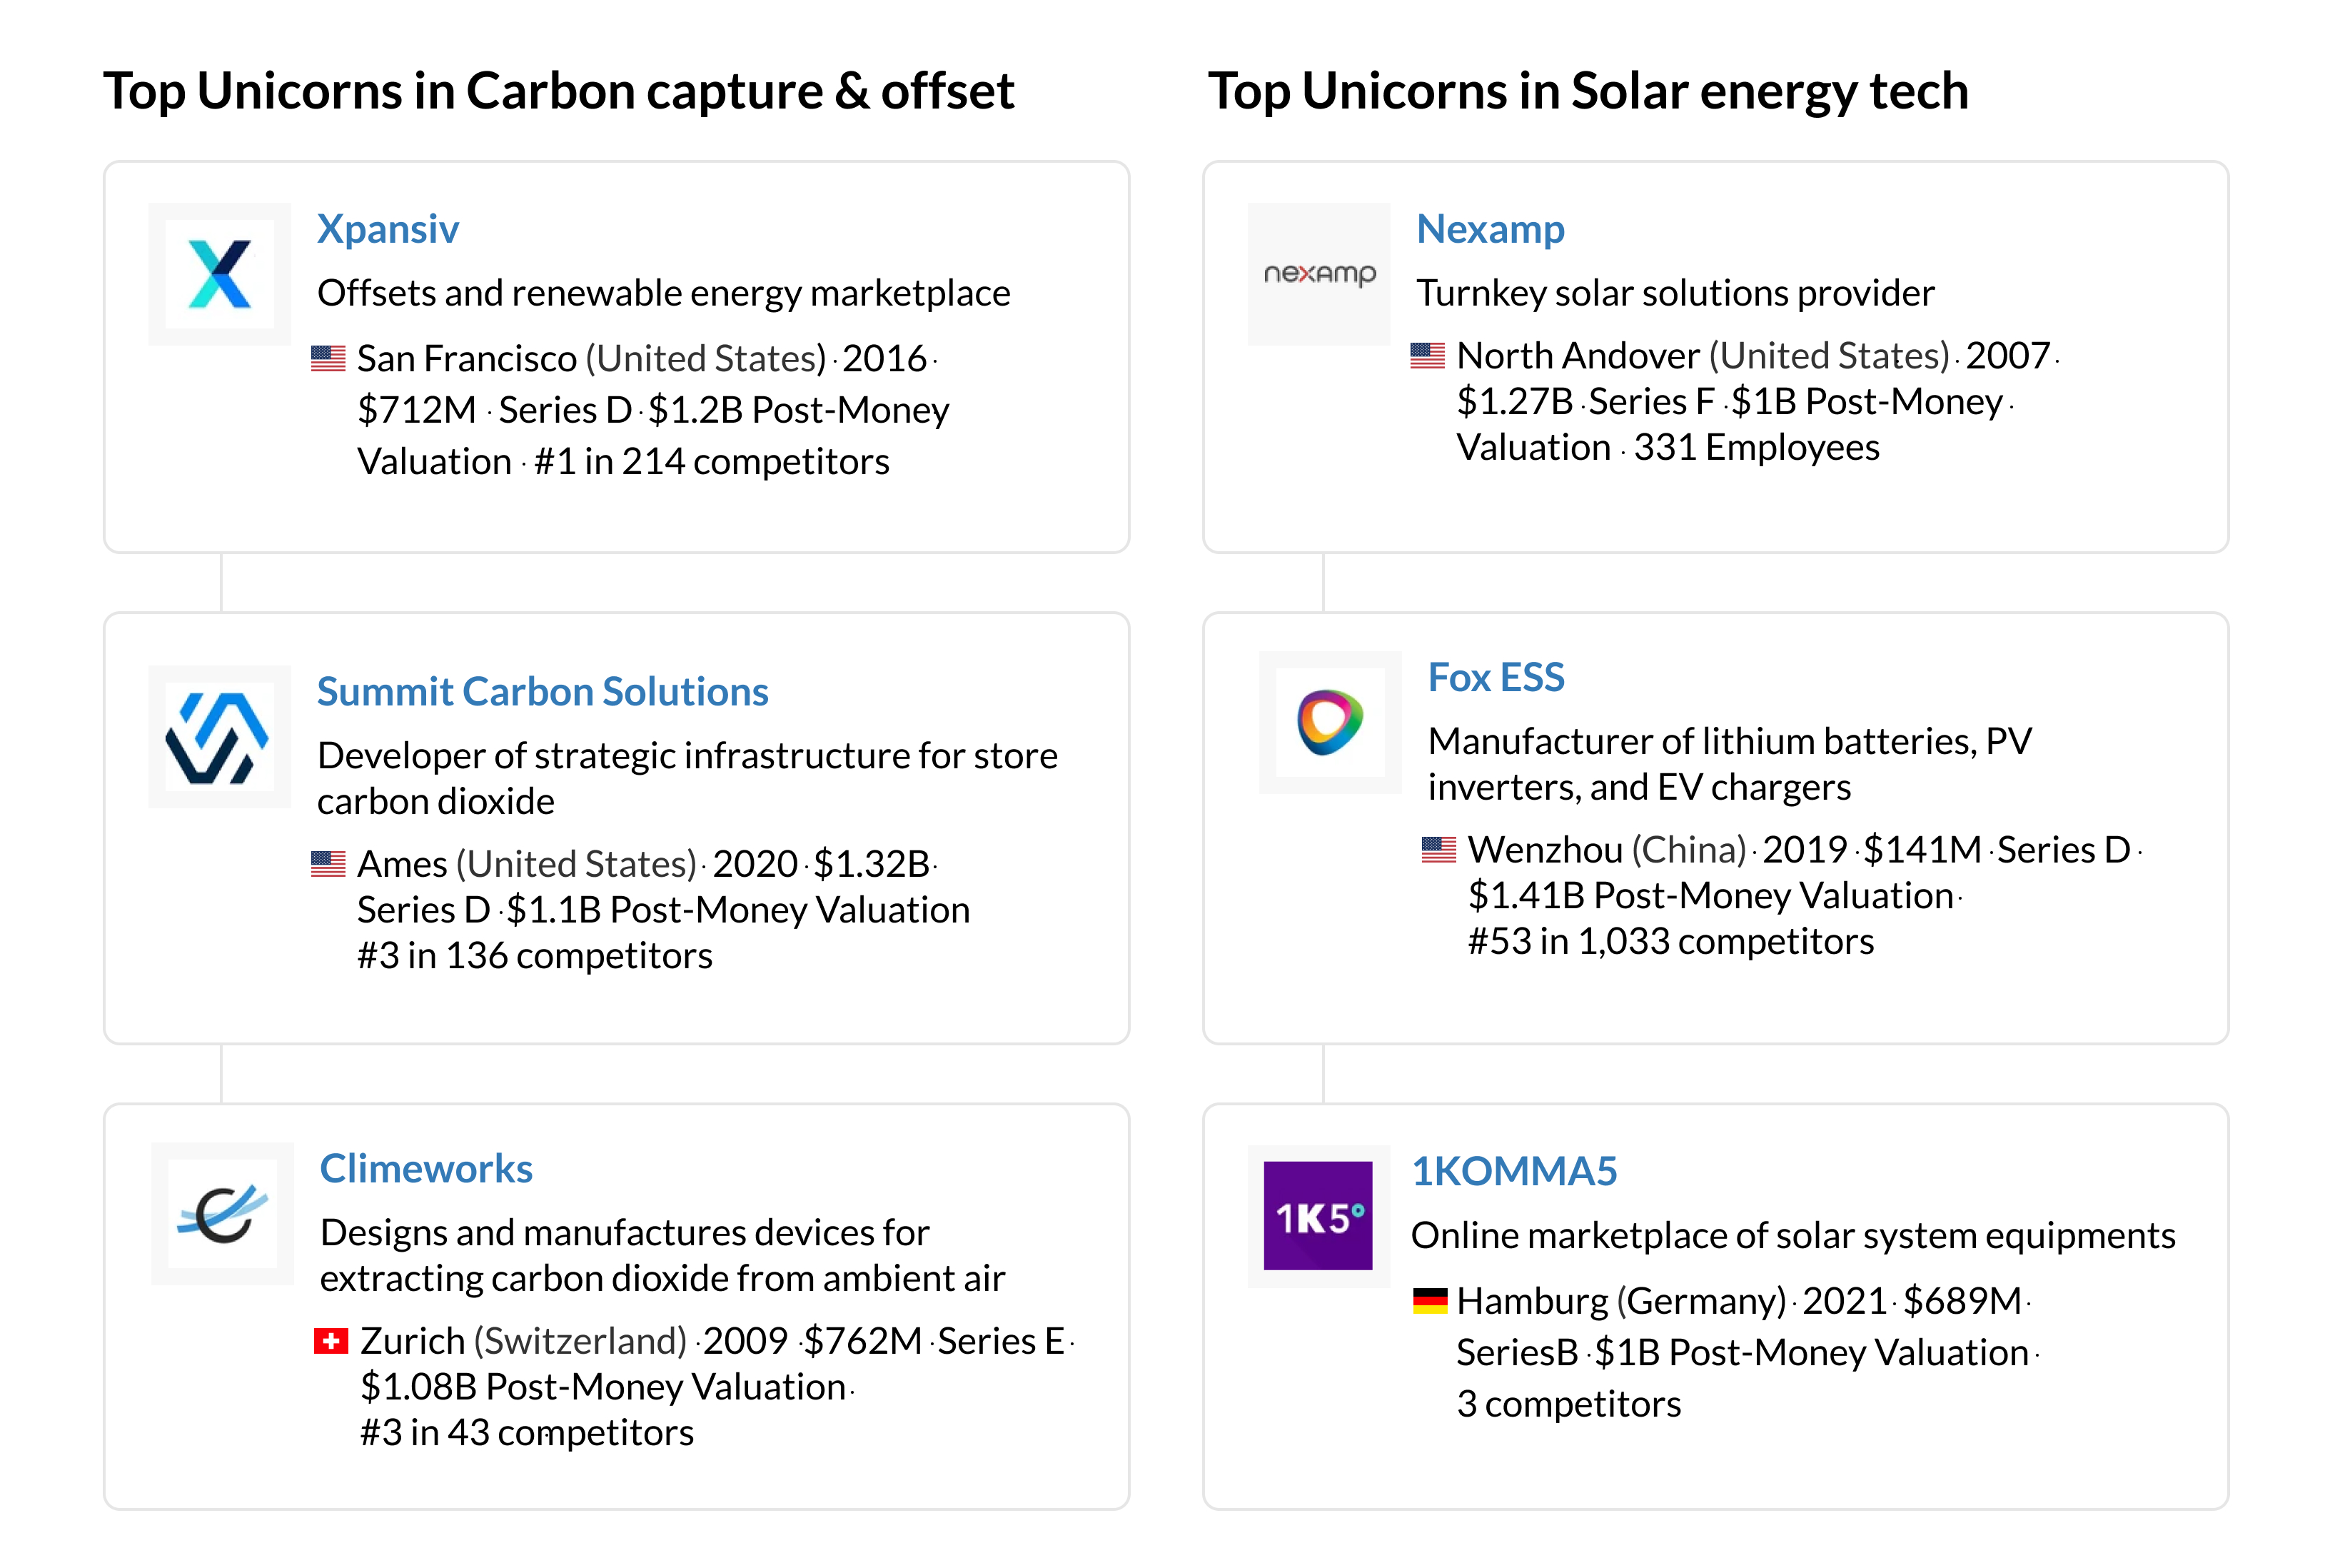This screenshot has width=2330, height=1568.
Task: Click the German flag beside Hamburg
Action: 1429,1300
